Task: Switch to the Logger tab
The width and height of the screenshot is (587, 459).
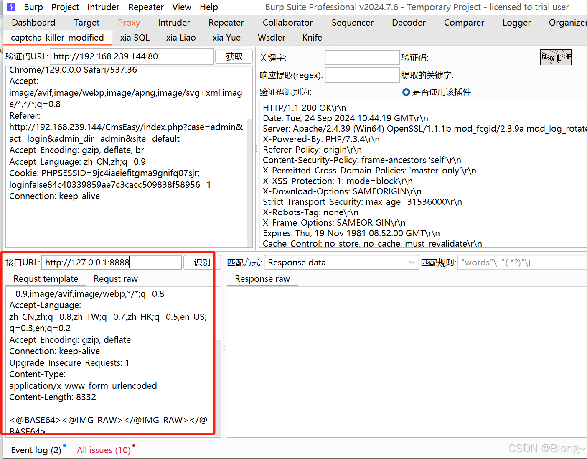Action: click(516, 23)
